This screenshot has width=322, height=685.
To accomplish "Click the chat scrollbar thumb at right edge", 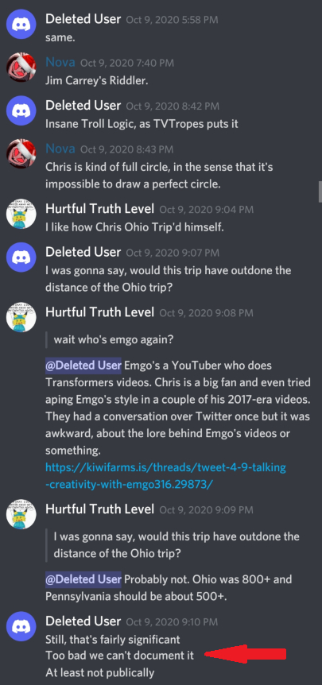I will (x=320, y=192).
